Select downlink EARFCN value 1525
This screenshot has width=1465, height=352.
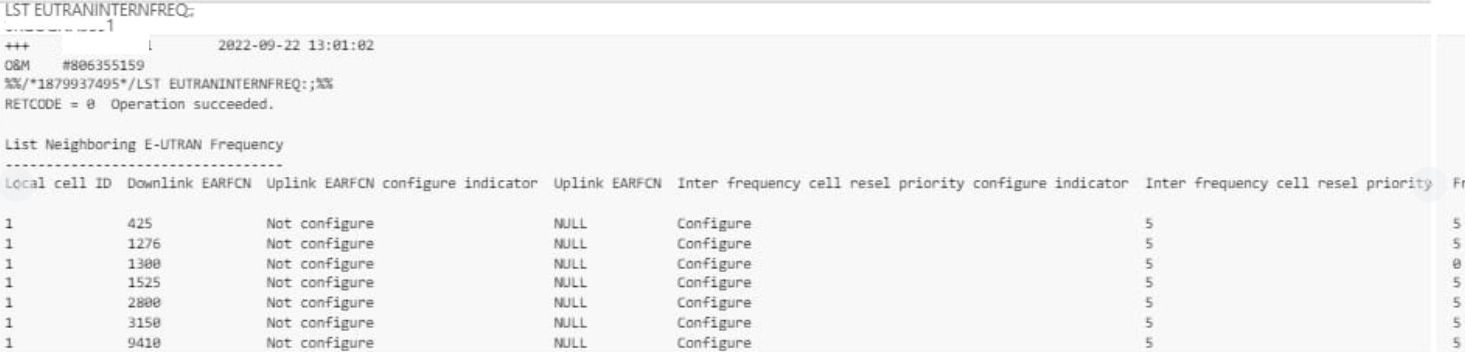tap(144, 282)
